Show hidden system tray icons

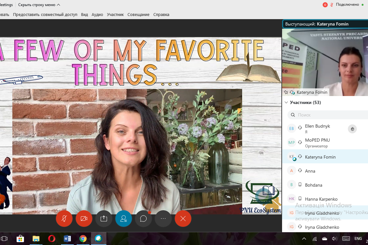tap(304, 239)
